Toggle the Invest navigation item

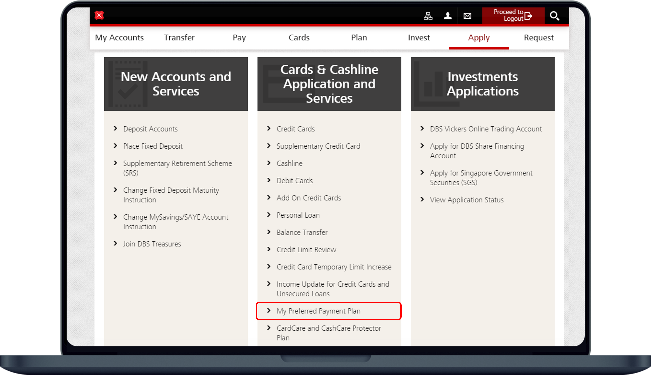(x=419, y=38)
